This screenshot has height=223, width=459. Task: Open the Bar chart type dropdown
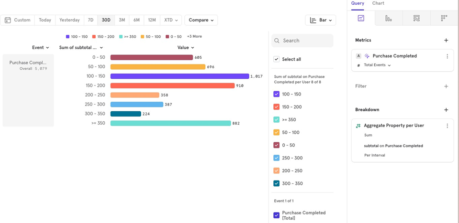coord(320,20)
